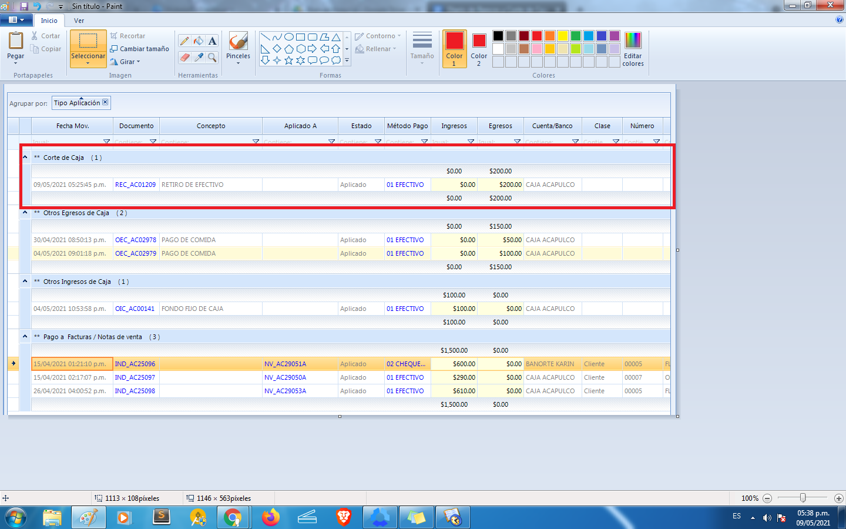Open Quick Access Toolbar customize arrow

tap(60, 6)
